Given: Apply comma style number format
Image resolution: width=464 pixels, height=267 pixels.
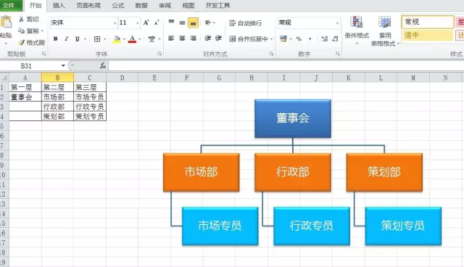Looking at the screenshot, I should (x=310, y=38).
